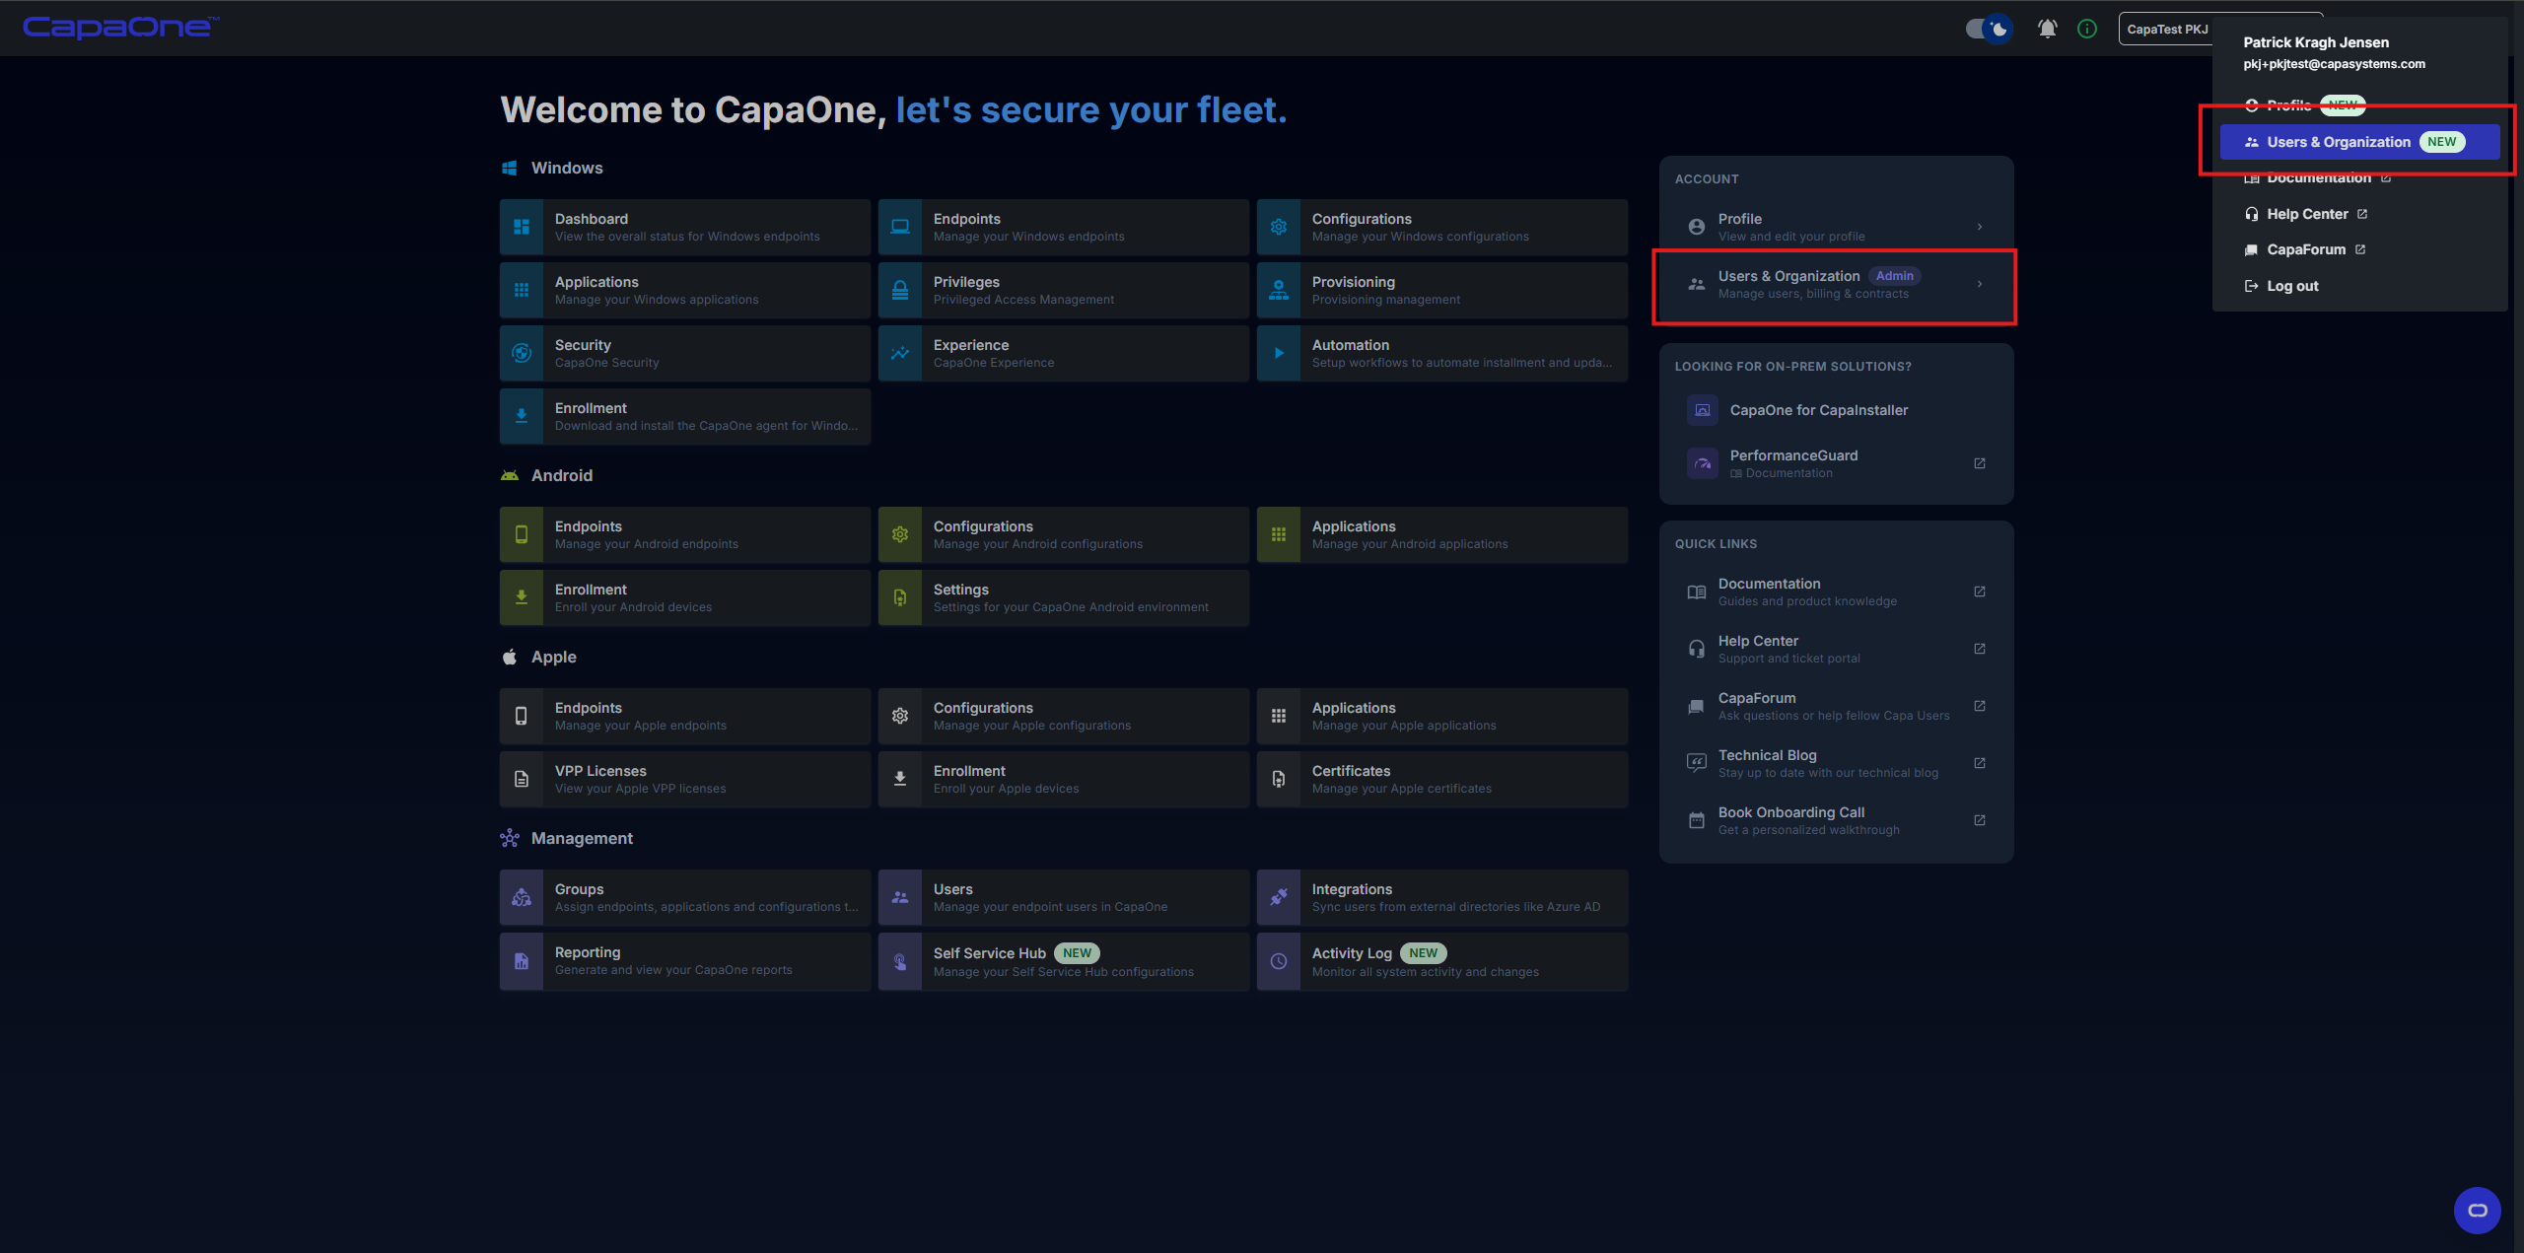Screen dimensions: 2524x1253
Task: Click Android Configurations gear icon
Action: (900, 534)
